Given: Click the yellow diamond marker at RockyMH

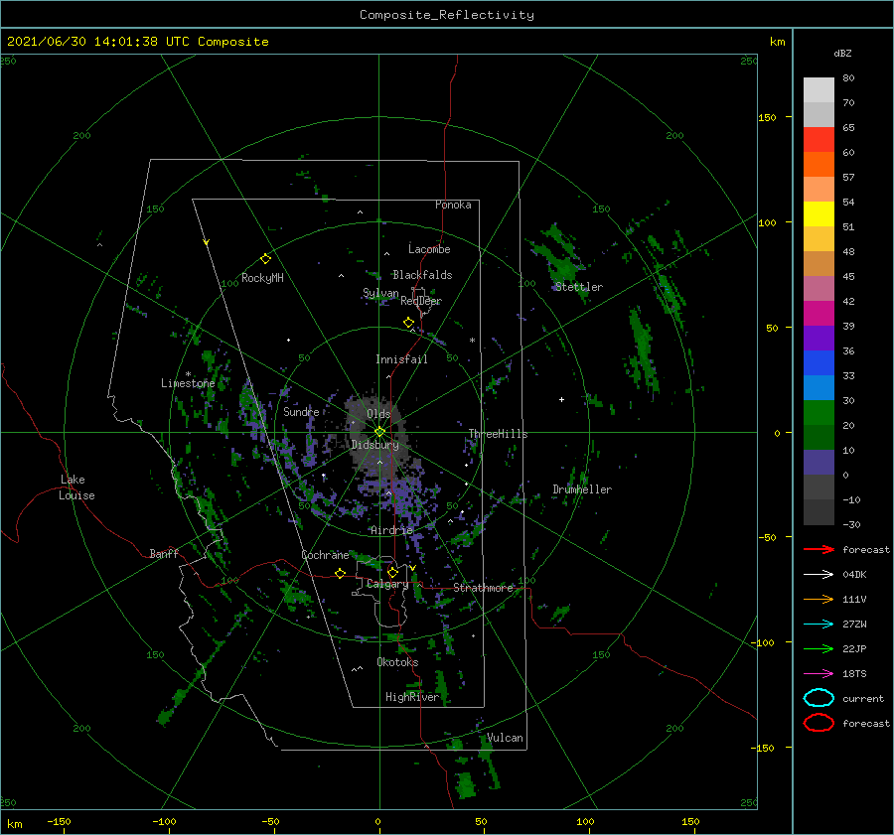Looking at the screenshot, I should [265, 259].
